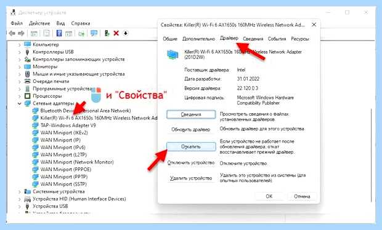Switch to the Дополнительно tab
This screenshot has width=382, height=230.
click(x=199, y=39)
